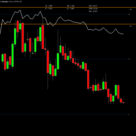Click the 6 price axis label

(x=129, y=115)
